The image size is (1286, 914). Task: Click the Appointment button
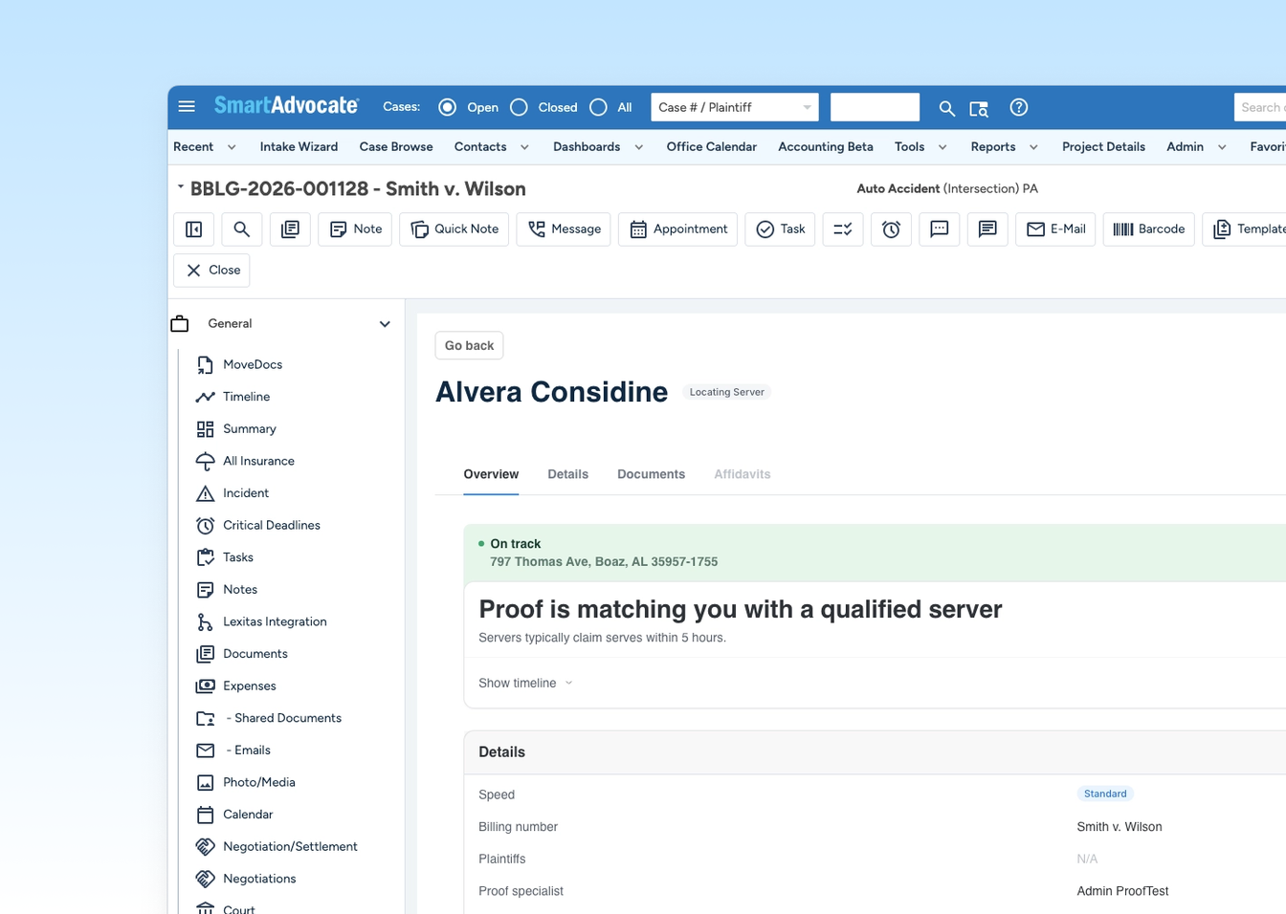coord(678,229)
